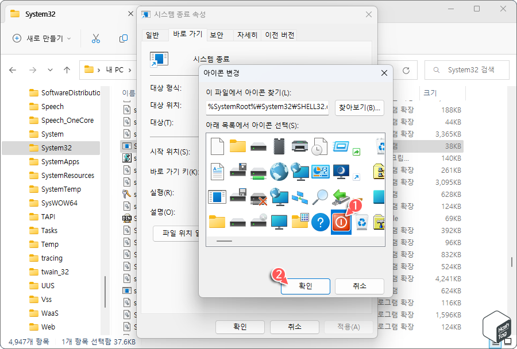517x349 pixels.
Task: Select the network nodes icon in the grid
Action: click(x=300, y=197)
